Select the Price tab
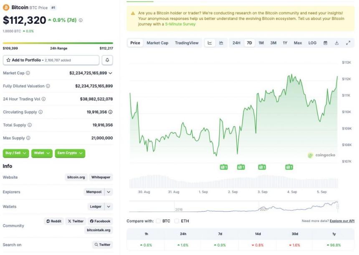Viewport: 359px width, 255px height. (135, 43)
